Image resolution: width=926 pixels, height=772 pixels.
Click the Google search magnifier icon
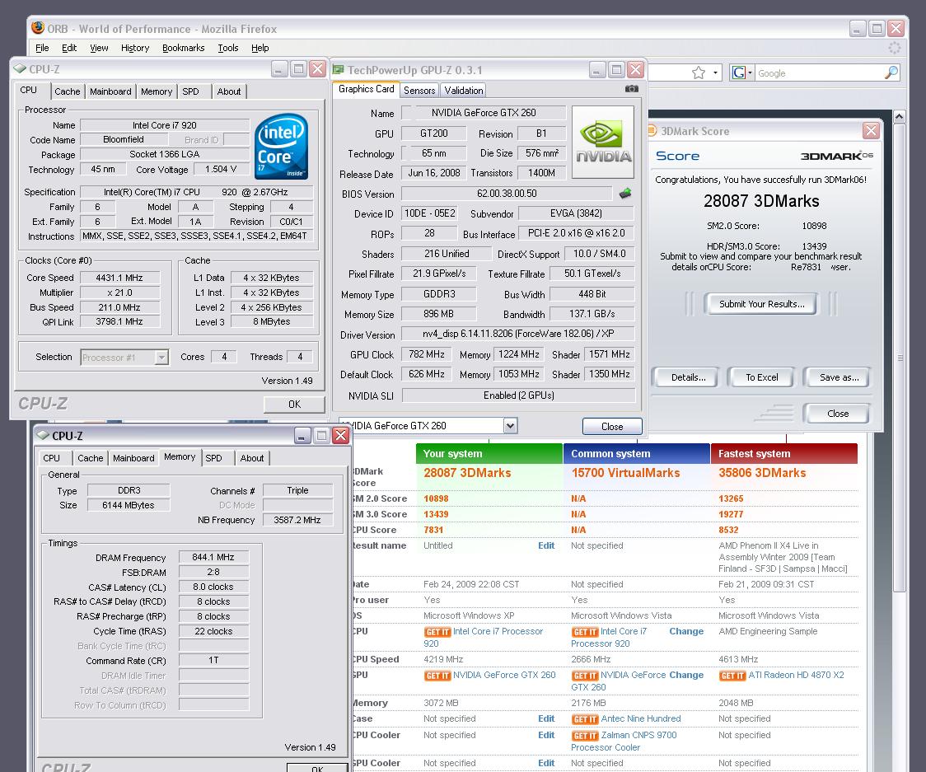click(x=891, y=73)
